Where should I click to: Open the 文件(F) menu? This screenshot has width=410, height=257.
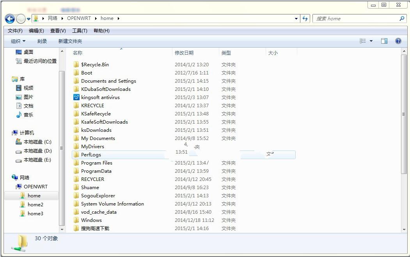tap(15, 30)
